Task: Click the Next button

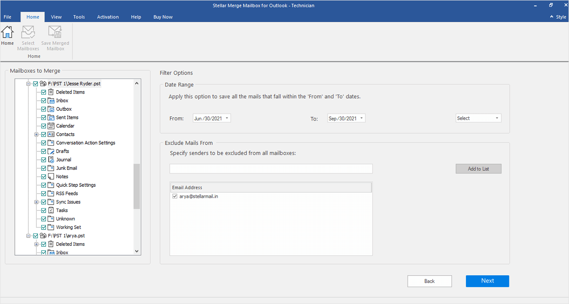Action: coord(488,281)
